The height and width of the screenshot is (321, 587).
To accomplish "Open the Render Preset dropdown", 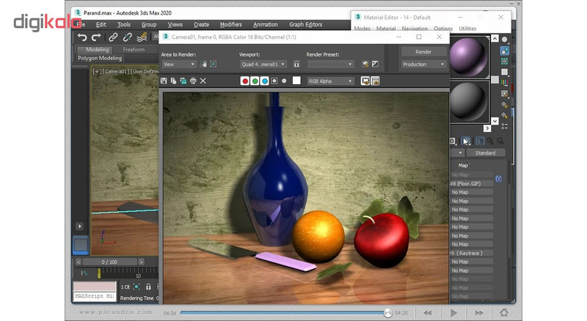I will [330, 64].
